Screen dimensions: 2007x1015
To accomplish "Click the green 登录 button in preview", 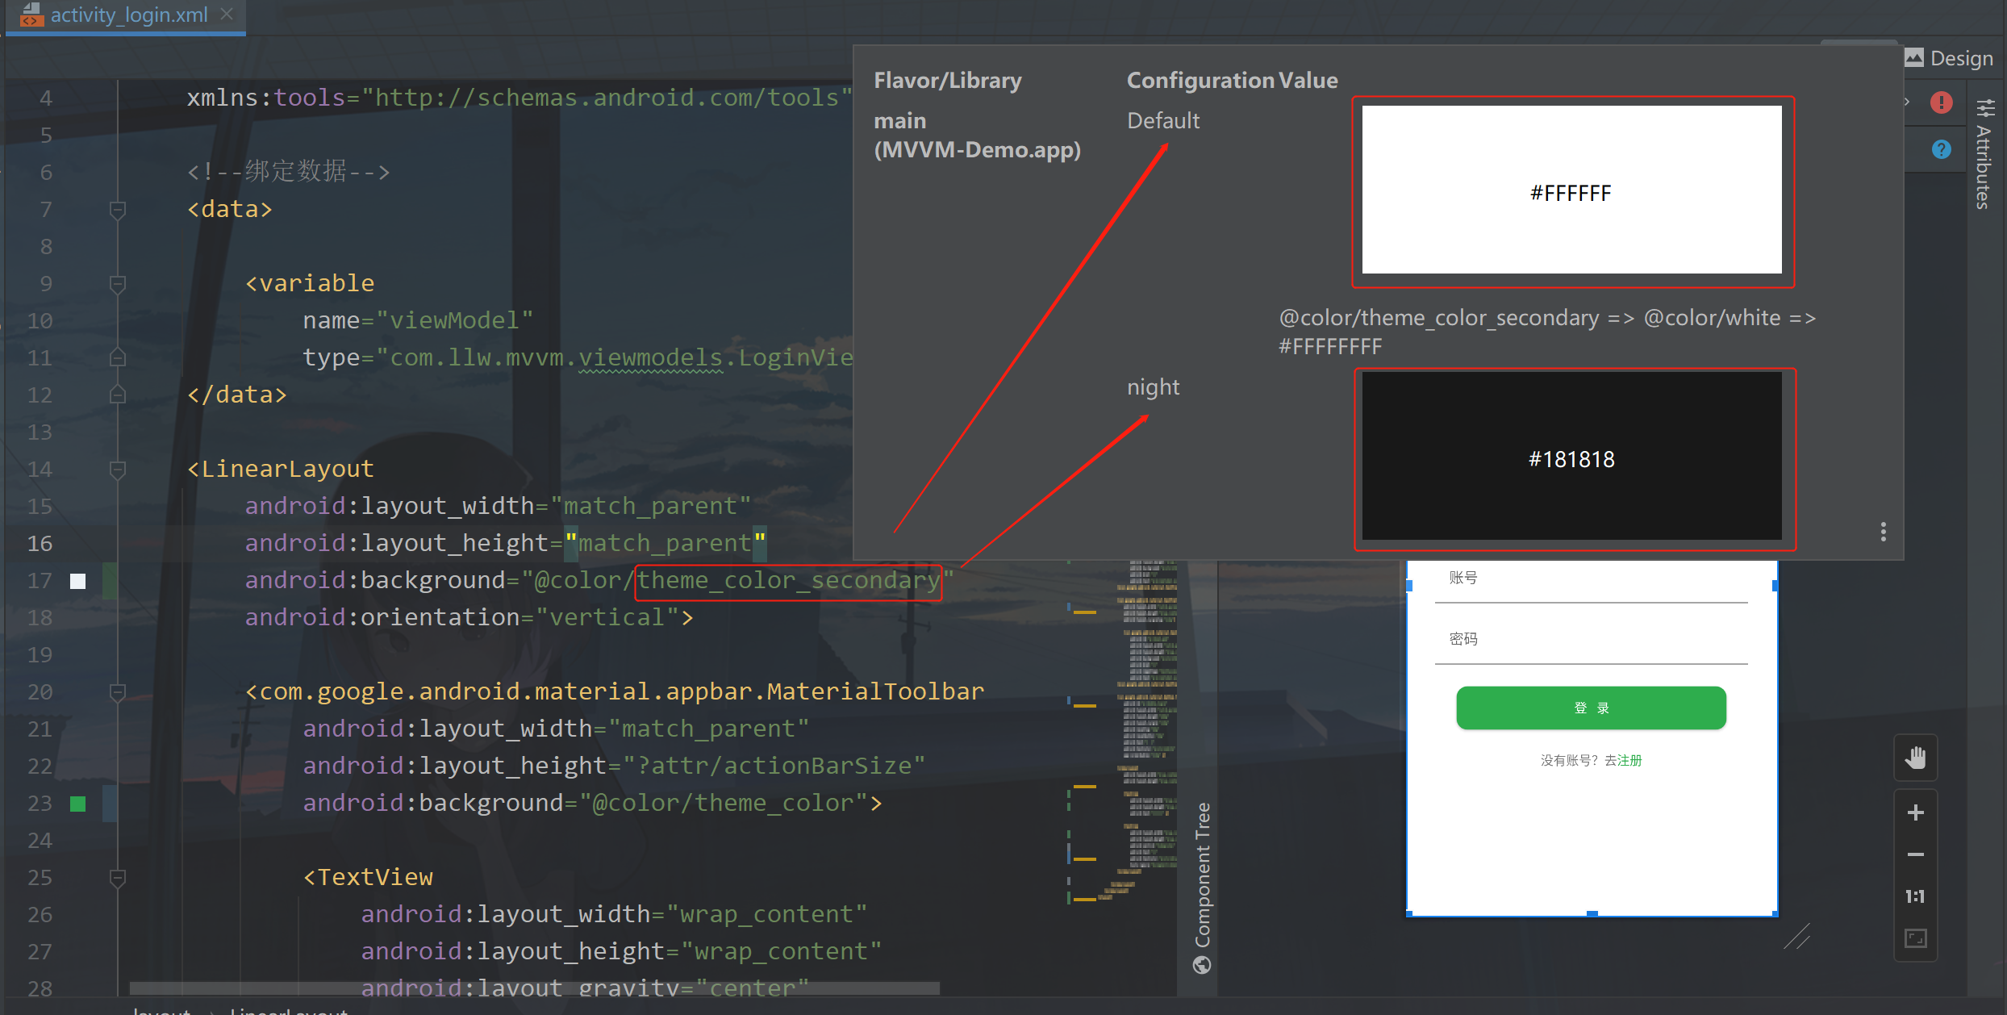I will [x=1591, y=708].
